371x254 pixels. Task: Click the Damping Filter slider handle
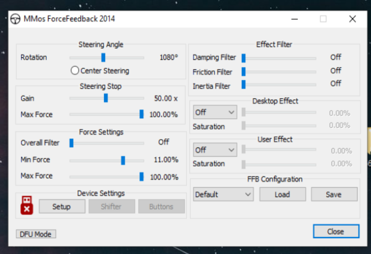point(243,58)
